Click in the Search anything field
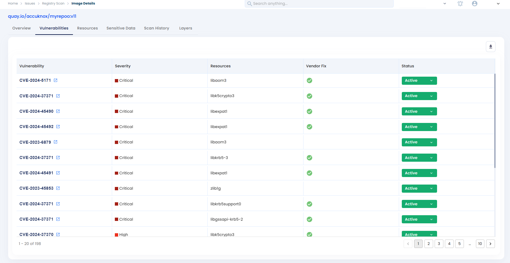 click(319, 4)
